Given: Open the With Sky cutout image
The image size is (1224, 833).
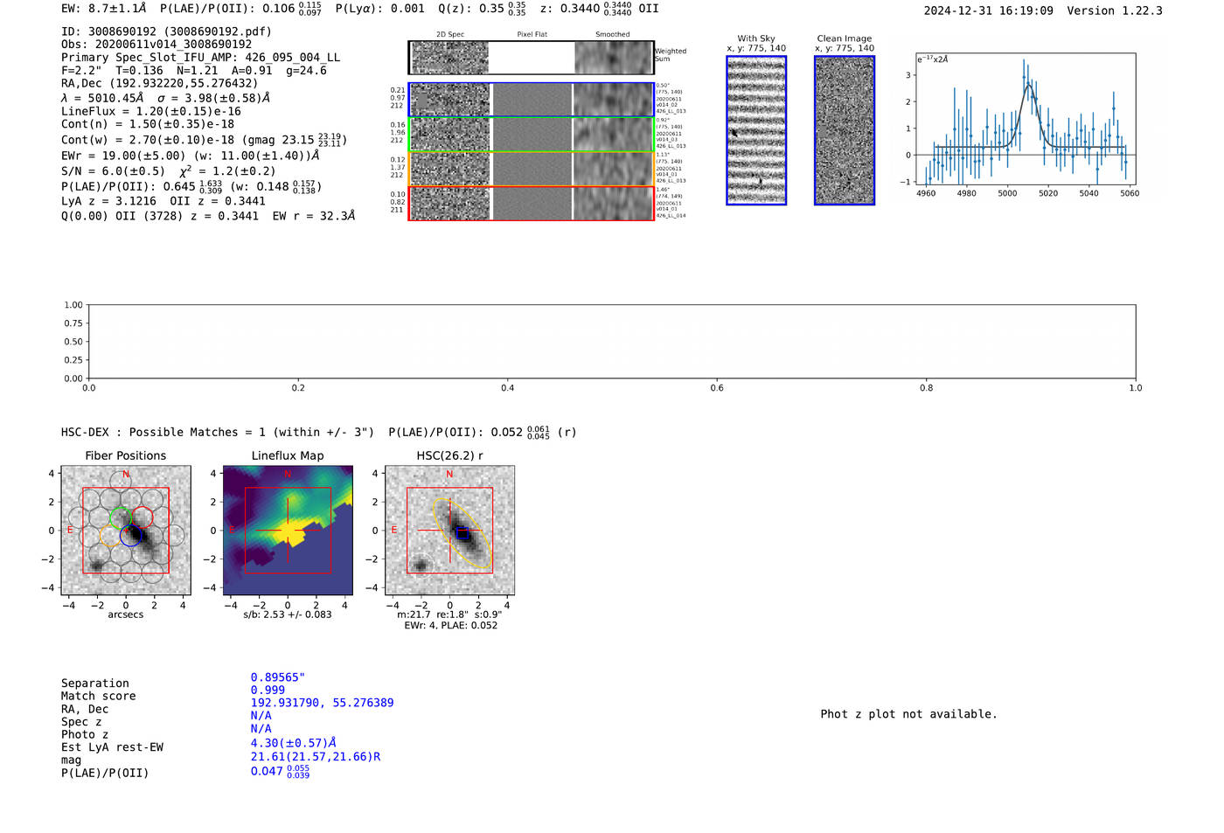Looking at the screenshot, I should point(756,130).
